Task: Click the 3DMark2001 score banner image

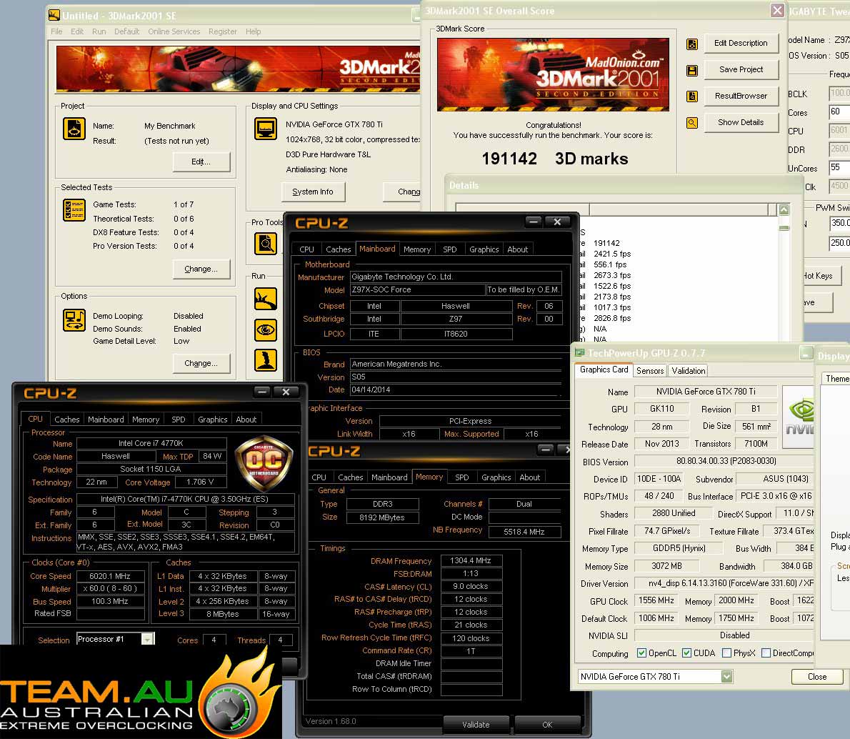Action: (553, 75)
